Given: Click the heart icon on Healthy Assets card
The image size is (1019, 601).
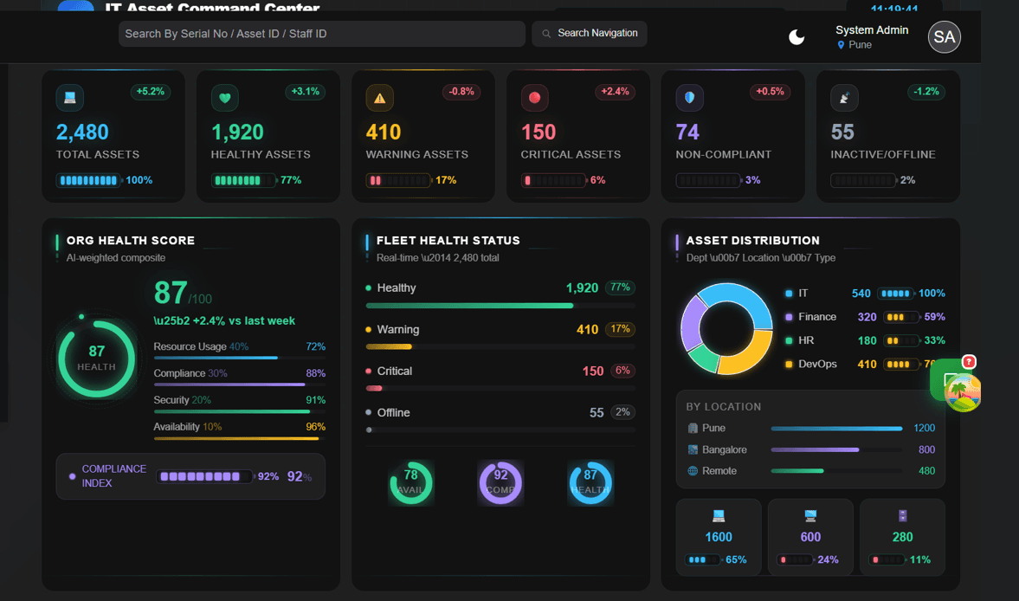Looking at the screenshot, I should tap(225, 98).
